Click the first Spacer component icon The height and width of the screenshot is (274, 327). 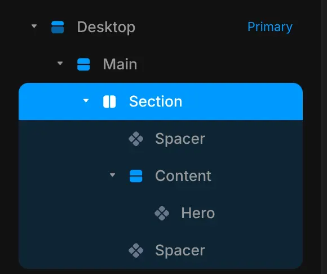[136, 139]
